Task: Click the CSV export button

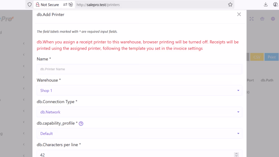Action: pyautogui.click(x=257, y=57)
